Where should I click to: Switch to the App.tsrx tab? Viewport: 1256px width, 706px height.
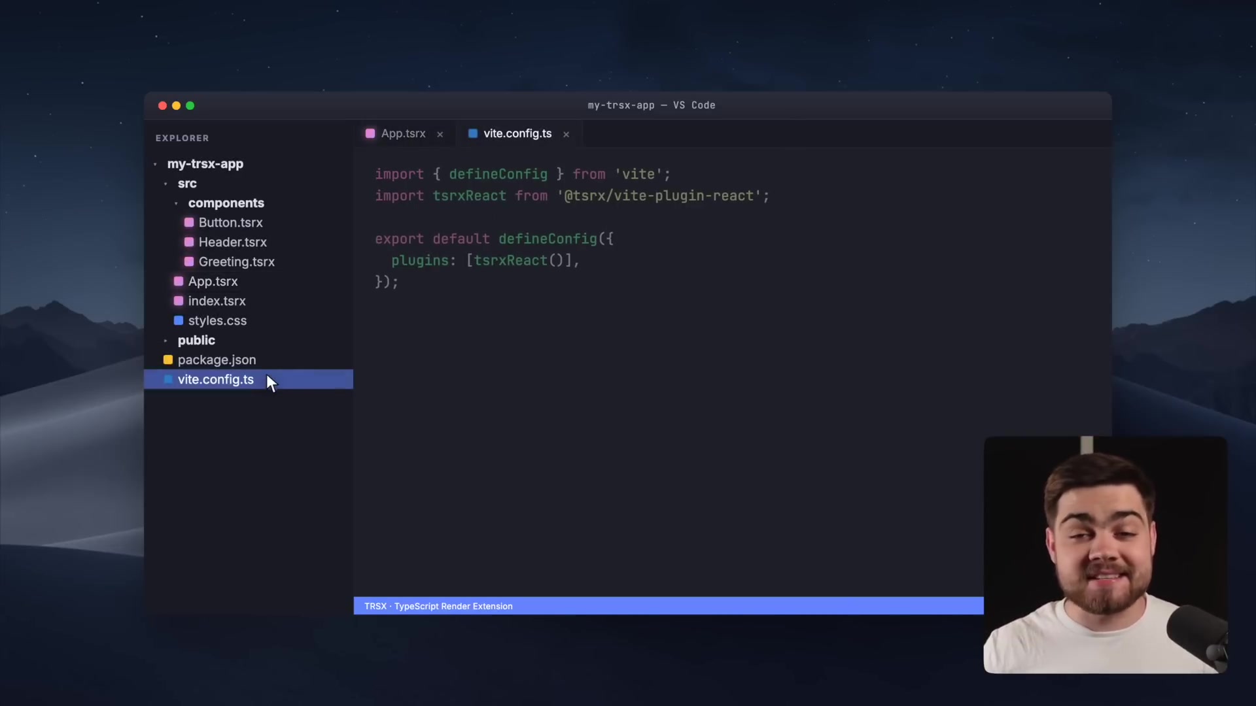(x=404, y=133)
